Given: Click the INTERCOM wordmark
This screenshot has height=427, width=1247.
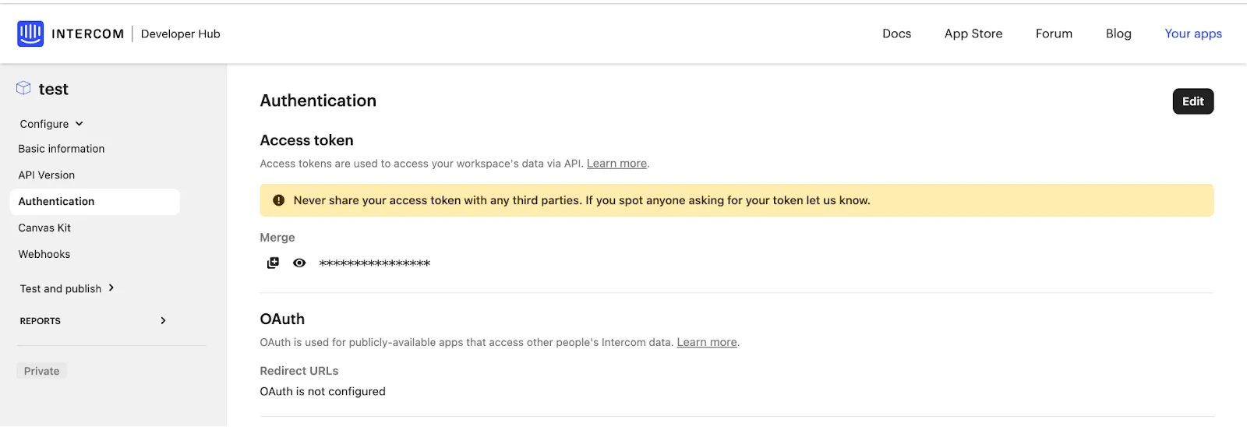Looking at the screenshot, I should click(x=87, y=34).
